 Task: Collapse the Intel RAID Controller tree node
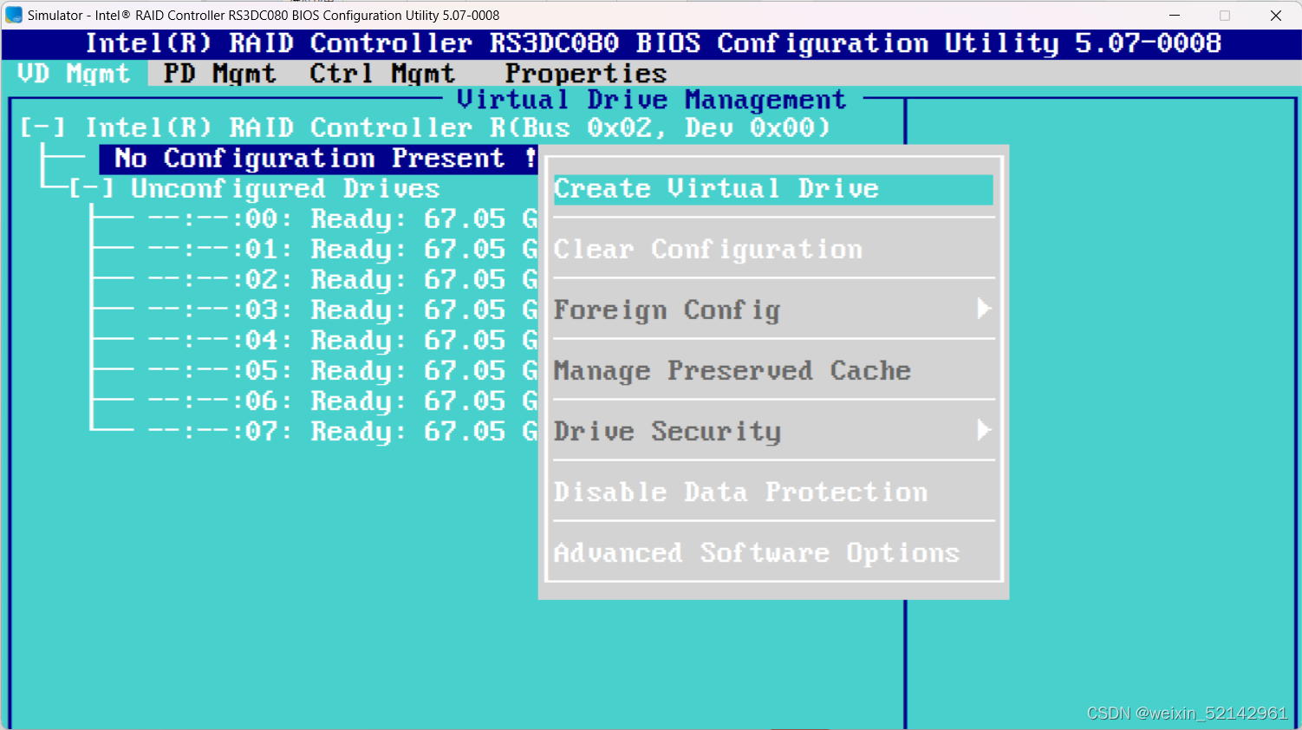click(42, 128)
